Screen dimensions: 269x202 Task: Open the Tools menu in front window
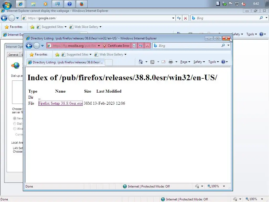click(213, 62)
